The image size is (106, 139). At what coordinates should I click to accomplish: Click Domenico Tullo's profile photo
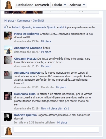8,96
